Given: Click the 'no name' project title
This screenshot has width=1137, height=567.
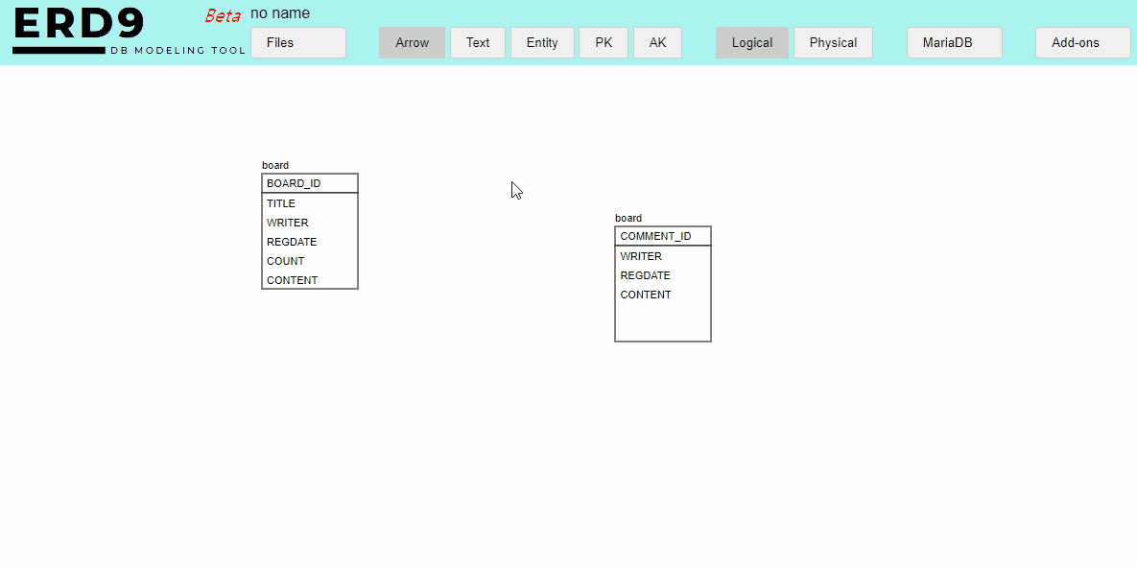Looking at the screenshot, I should pos(280,13).
